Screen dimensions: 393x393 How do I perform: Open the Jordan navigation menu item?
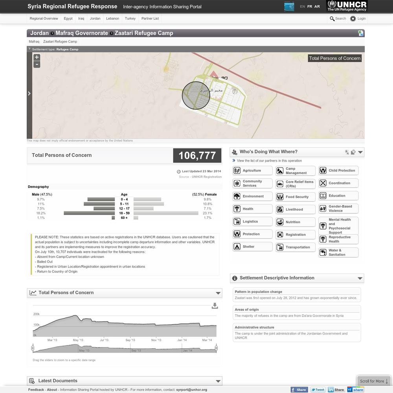pyautogui.click(x=95, y=18)
